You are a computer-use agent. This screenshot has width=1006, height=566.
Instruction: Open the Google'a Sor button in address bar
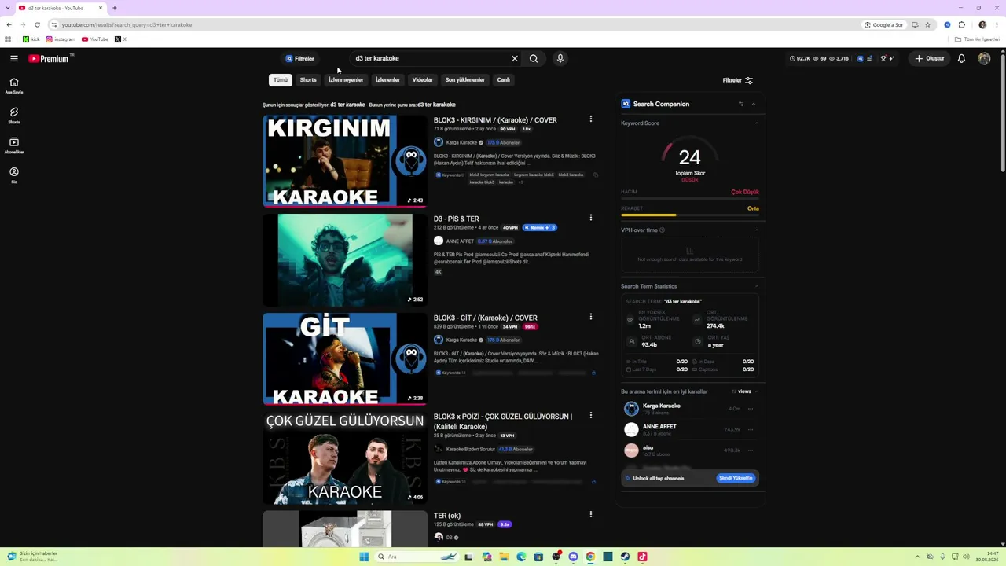pyautogui.click(x=884, y=24)
